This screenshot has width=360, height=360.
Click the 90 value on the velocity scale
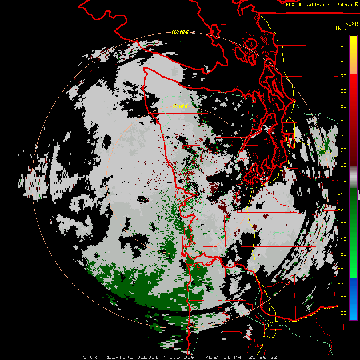344,47
